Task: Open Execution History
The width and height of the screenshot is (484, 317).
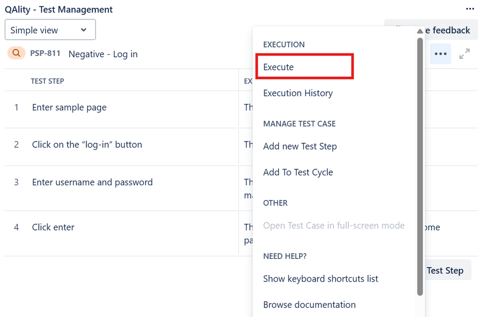Action: tap(297, 92)
